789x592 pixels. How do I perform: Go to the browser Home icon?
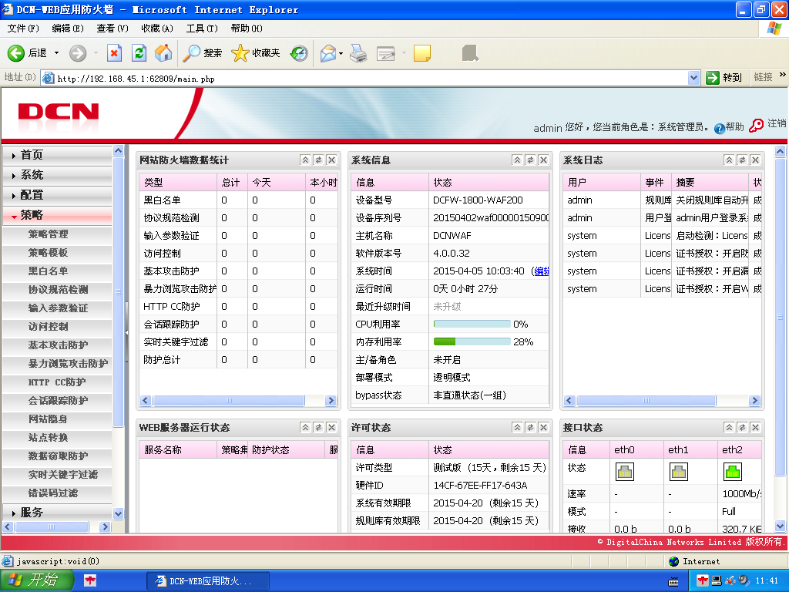point(163,53)
